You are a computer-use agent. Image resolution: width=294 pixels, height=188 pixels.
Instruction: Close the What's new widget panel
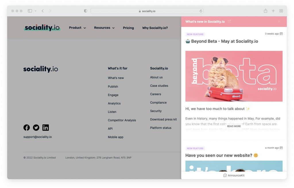click(x=279, y=22)
